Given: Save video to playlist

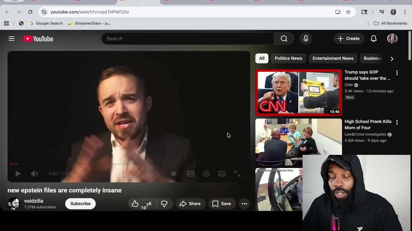Looking at the screenshot, I should [x=222, y=204].
